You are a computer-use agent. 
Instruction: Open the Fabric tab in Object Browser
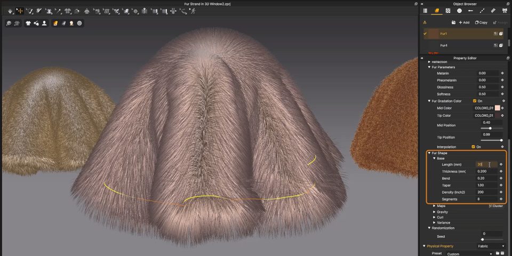436,11
